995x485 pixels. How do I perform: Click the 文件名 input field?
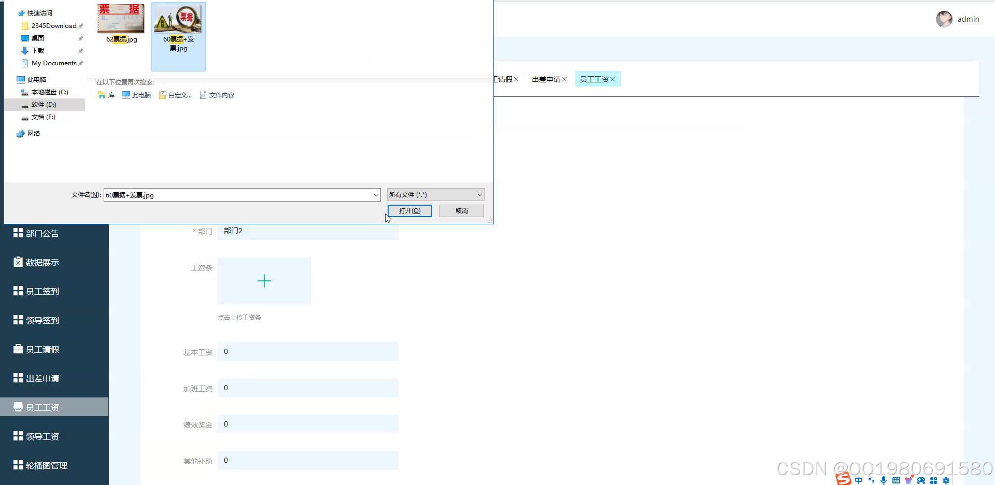tap(237, 195)
